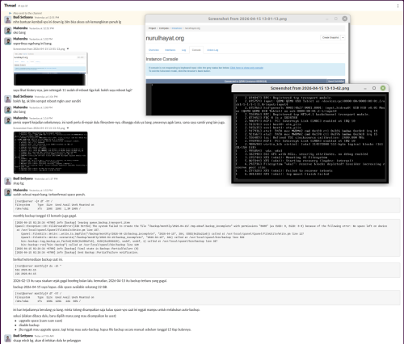Click Mahendra's avatar on first 'oke bang' reply
Screen dimensions: 404x344
pos(8,31)
